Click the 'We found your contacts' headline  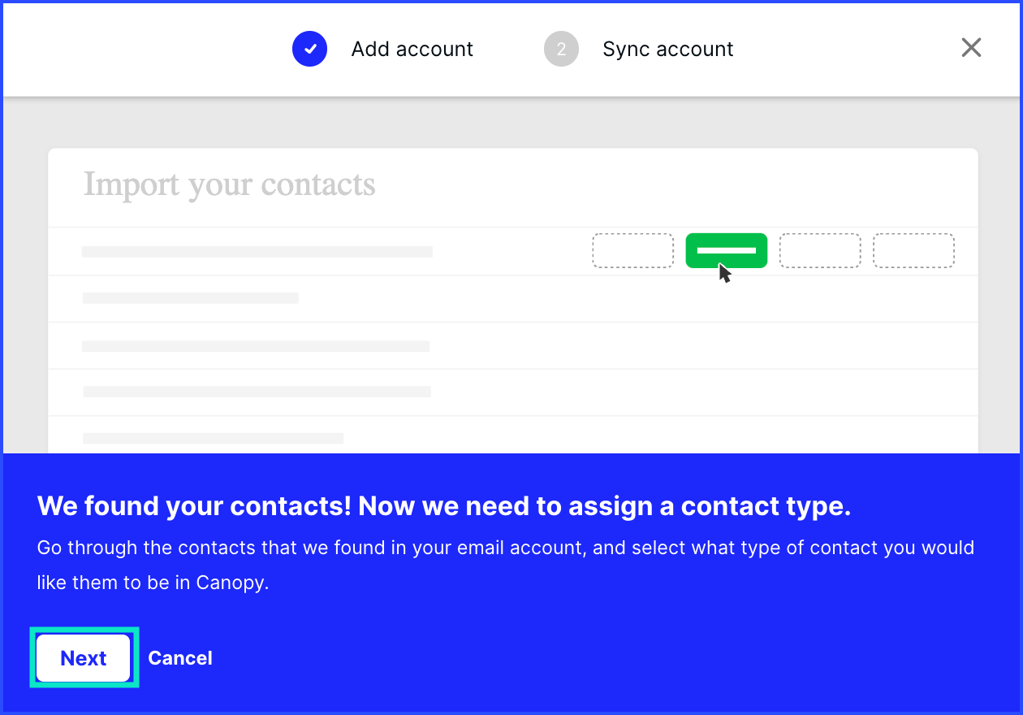(x=444, y=506)
